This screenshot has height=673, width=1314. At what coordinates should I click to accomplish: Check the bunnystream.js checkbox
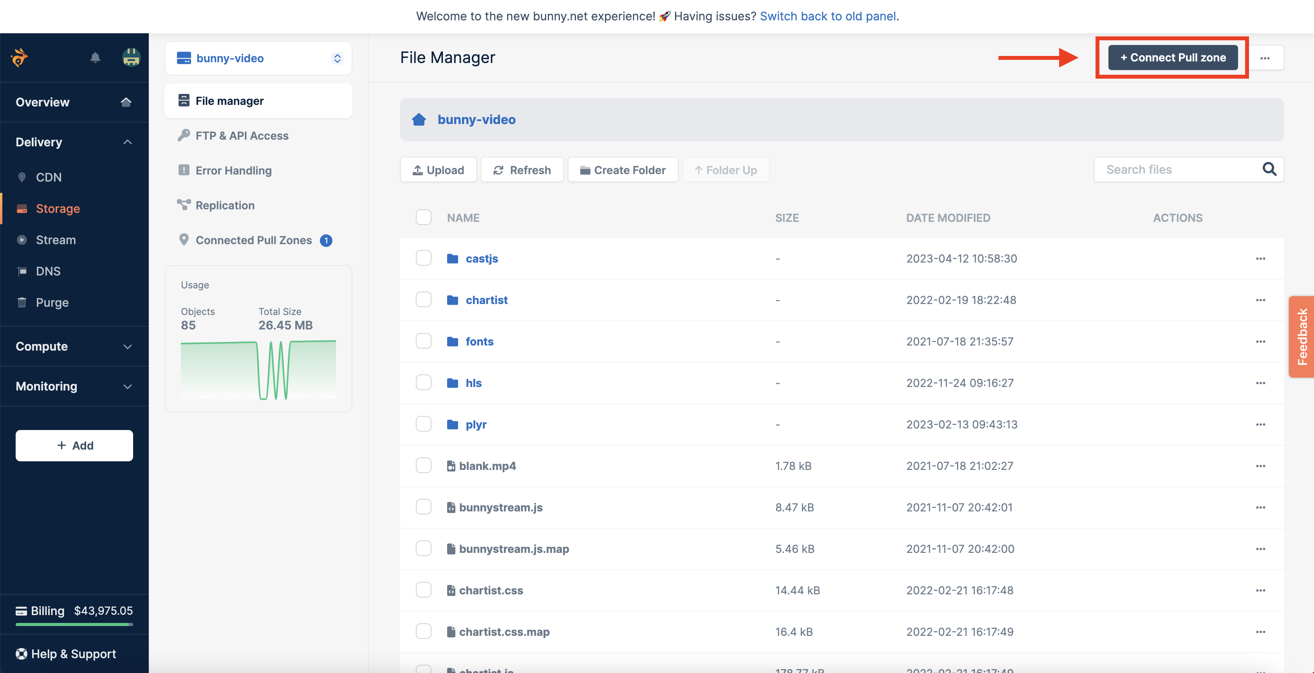click(423, 507)
